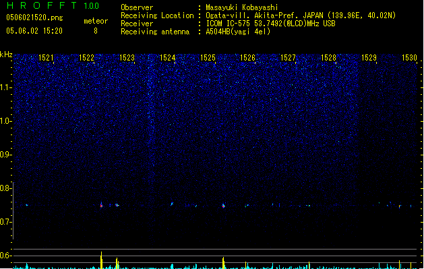Click the red meteor echo after 1525
The height and width of the screenshot is (269, 424).
click(x=223, y=206)
